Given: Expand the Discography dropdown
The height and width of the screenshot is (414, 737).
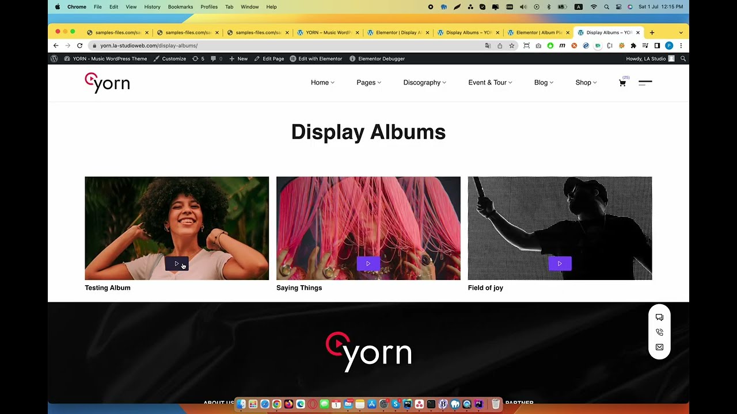Looking at the screenshot, I should (x=424, y=83).
